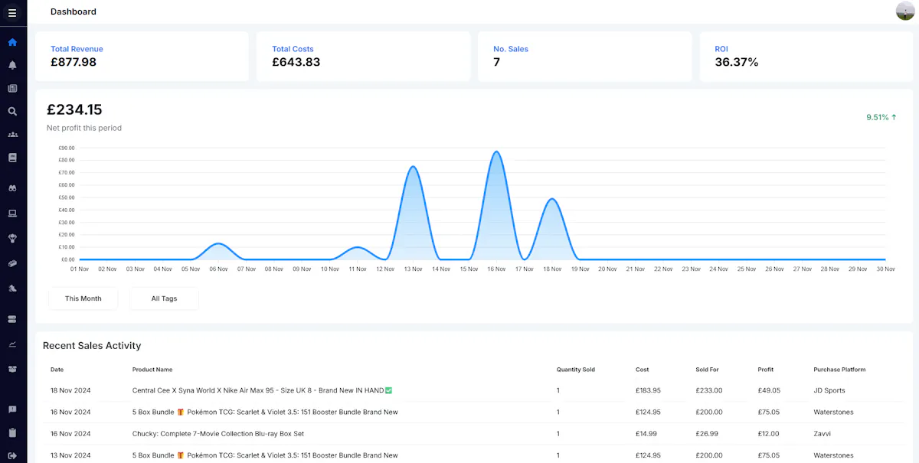Screen dimensions: 919x463
Task: Click the Central Cee X Syna World product name
Action: tap(262, 390)
